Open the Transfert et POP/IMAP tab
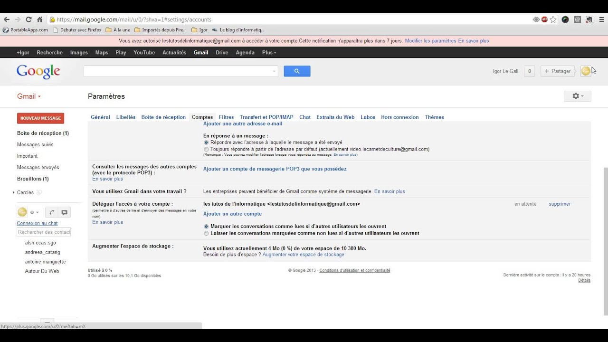608x342 pixels. (x=266, y=117)
